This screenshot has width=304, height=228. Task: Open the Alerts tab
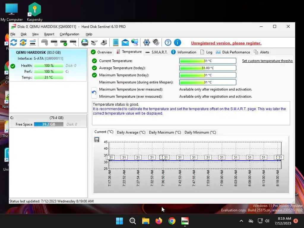click(x=261, y=52)
